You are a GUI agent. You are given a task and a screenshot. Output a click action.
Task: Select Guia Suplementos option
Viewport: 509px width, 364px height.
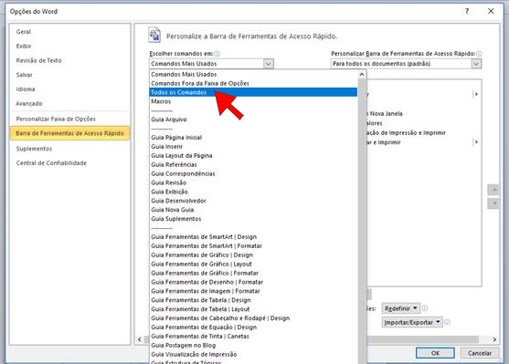[253, 219]
